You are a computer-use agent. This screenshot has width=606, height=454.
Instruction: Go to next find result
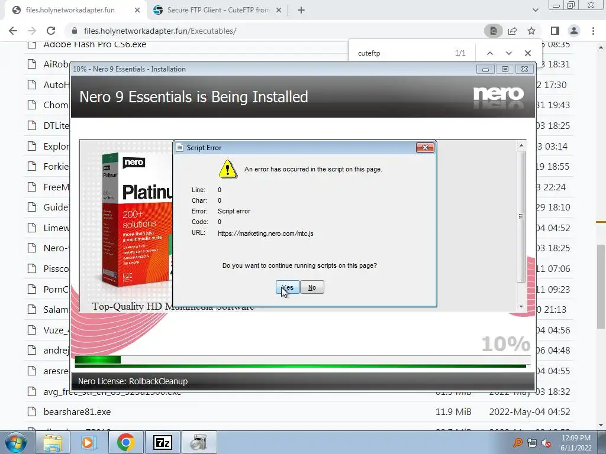point(508,53)
